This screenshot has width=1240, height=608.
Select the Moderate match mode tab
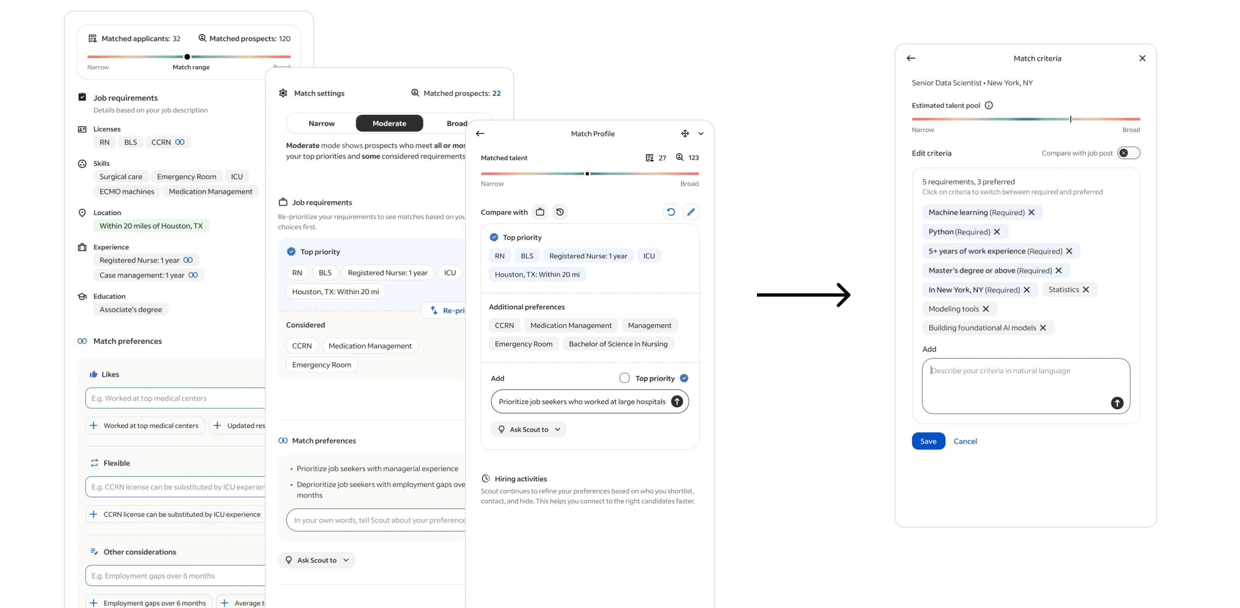point(389,123)
